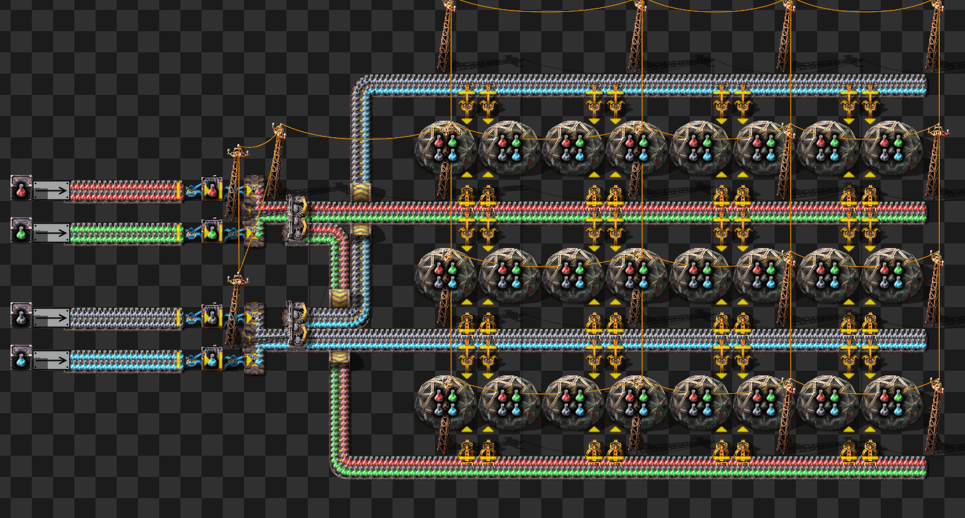The height and width of the screenshot is (518, 965).
Task: Select the blue chemical science pack infinity chest
Action: pos(21,359)
